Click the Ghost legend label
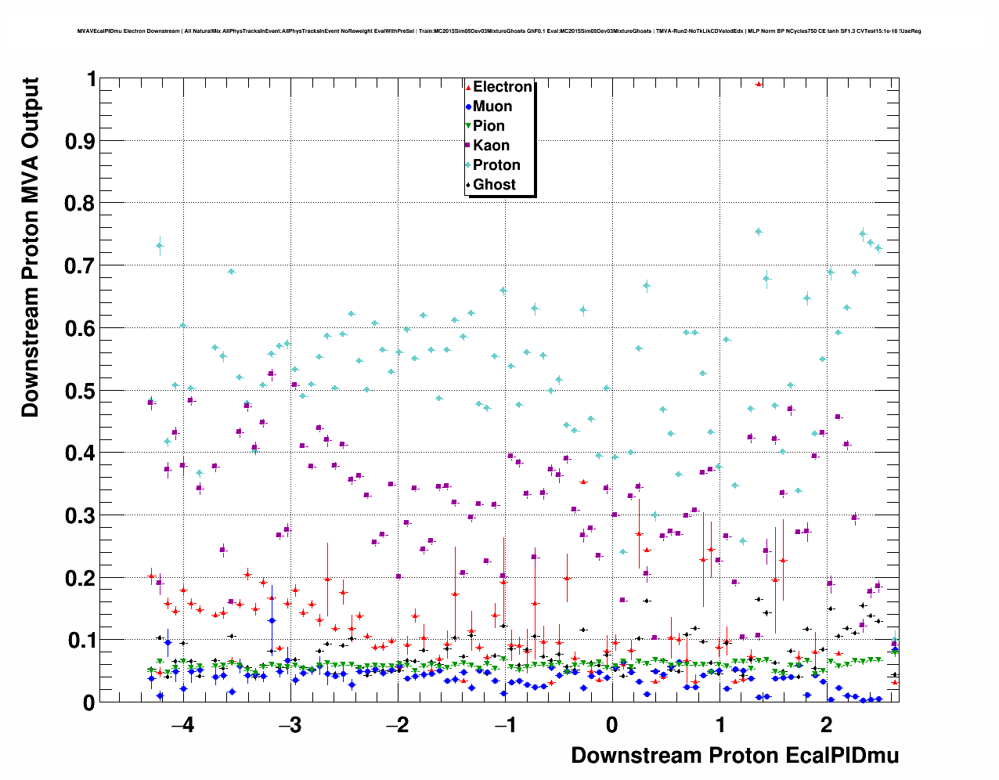 pyautogui.click(x=494, y=185)
